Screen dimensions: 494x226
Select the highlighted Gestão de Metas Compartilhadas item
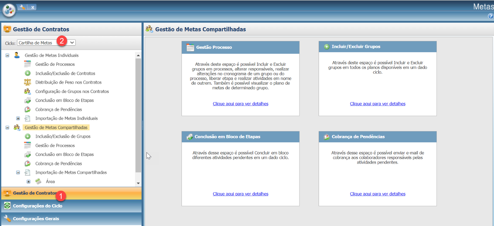tap(56, 127)
